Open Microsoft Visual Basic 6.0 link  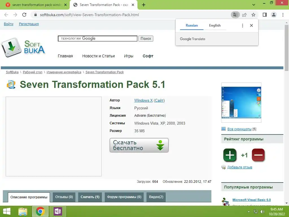pos(251,200)
